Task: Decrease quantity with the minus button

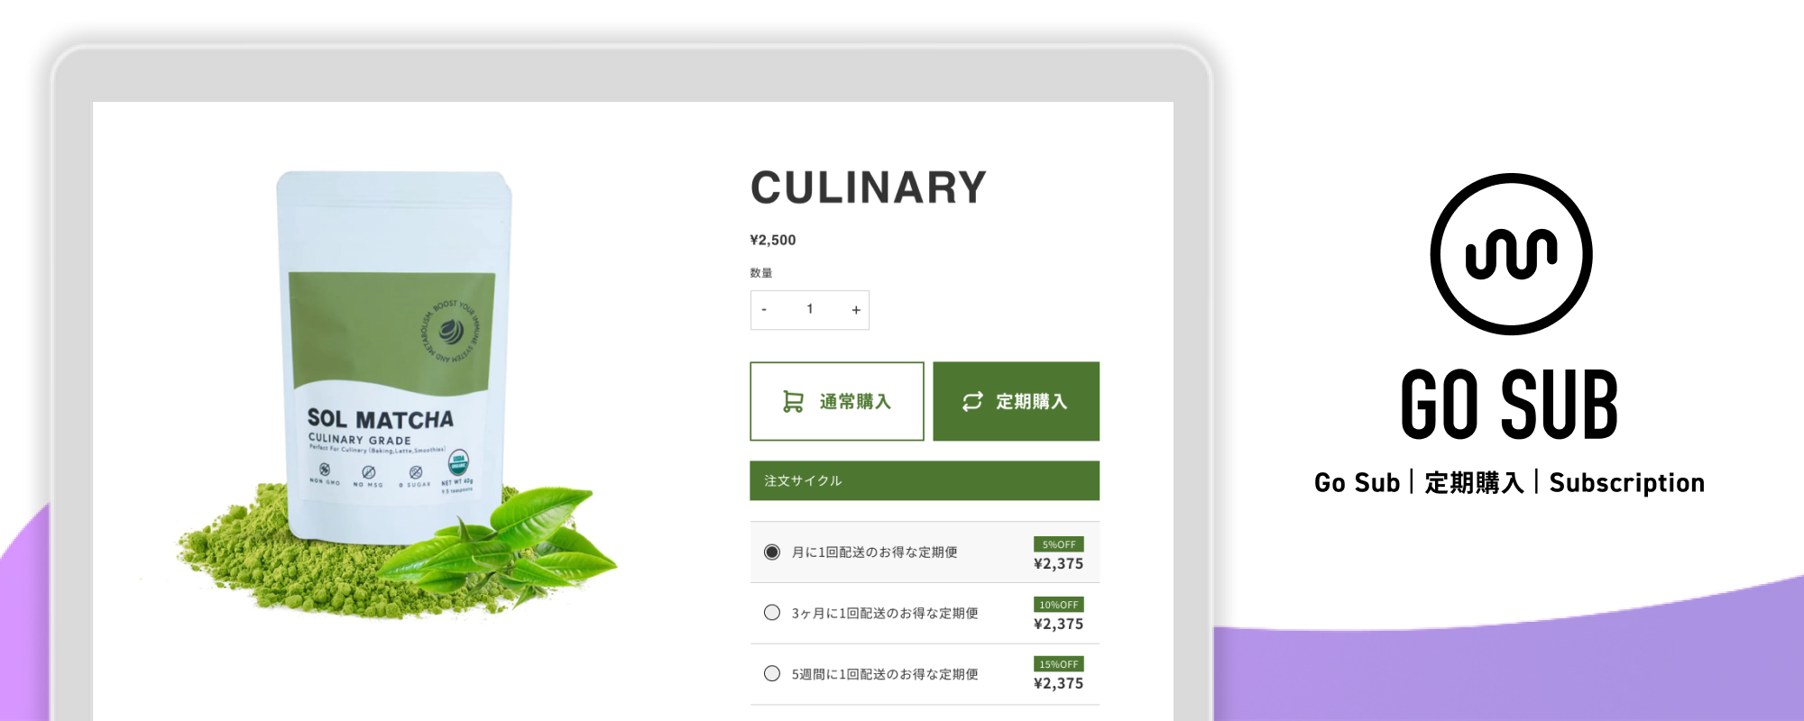Action: click(x=764, y=310)
